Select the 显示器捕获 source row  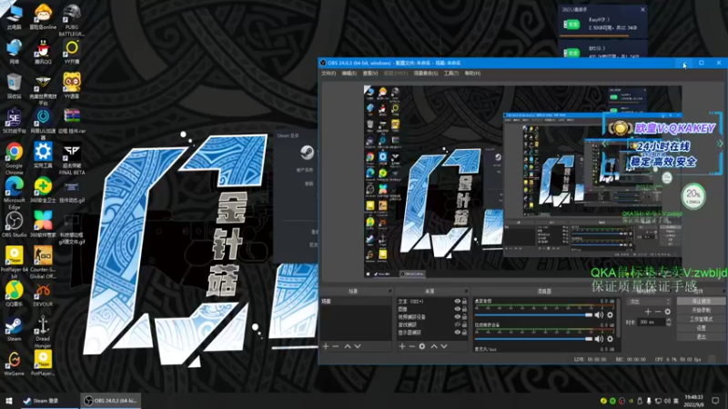click(431, 333)
